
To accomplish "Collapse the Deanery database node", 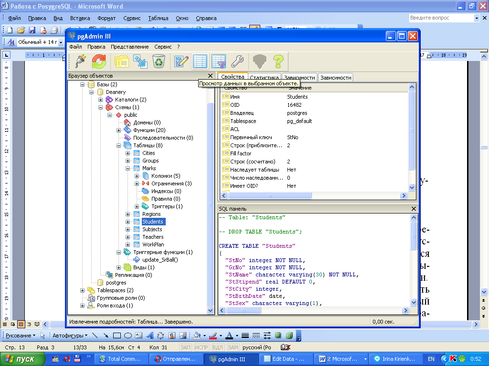I will (91, 92).
